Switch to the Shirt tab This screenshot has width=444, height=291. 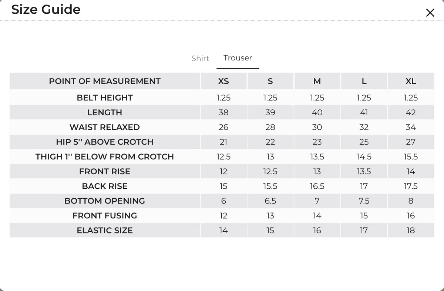[200, 58]
